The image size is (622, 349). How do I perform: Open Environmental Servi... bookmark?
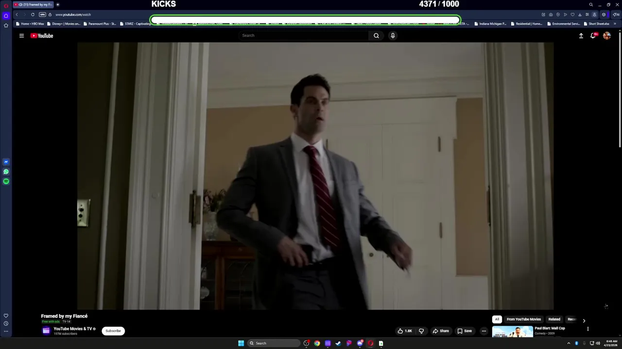(x=564, y=24)
